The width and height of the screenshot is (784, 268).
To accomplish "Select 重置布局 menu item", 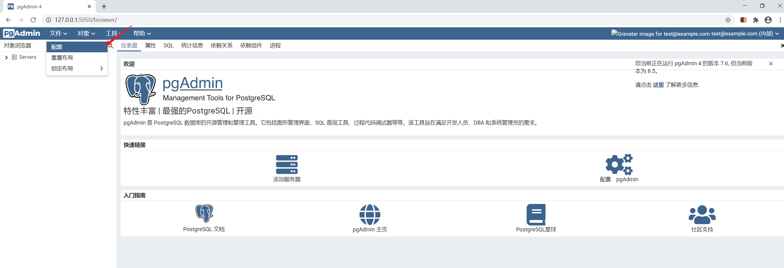I will pos(77,58).
